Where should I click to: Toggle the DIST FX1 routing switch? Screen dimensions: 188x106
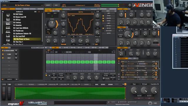[x=103, y=28]
